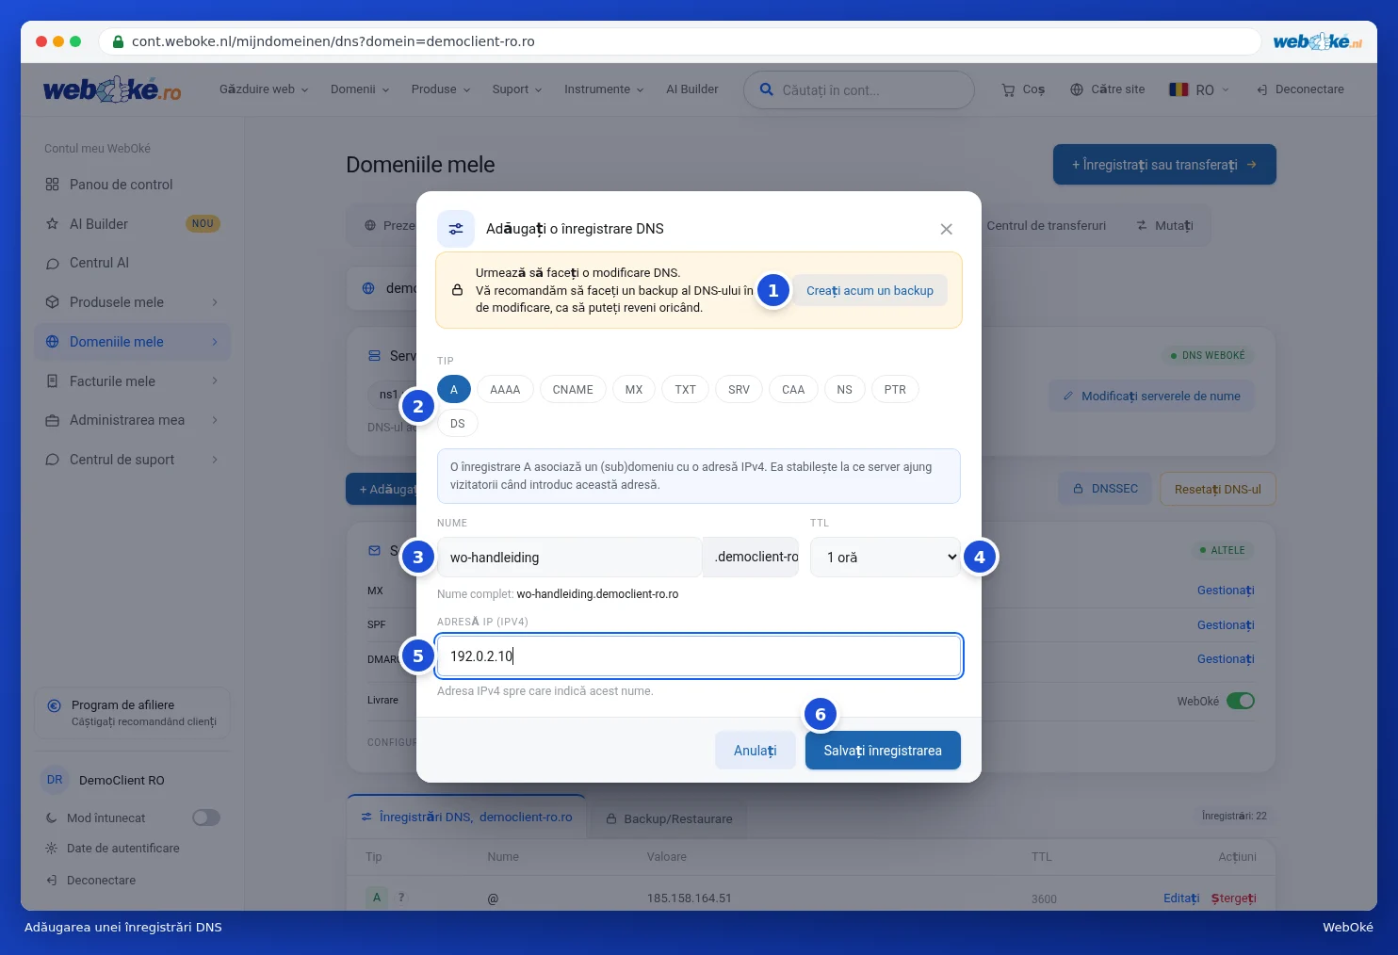Click the search magnifier icon in the search bar

(x=767, y=89)
